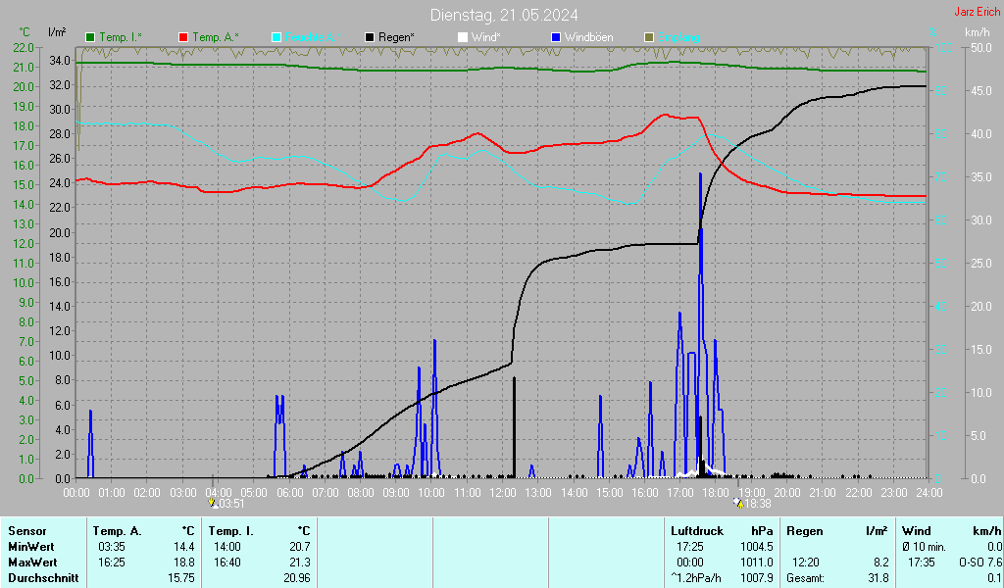Select the 'Windböen' legend label
1004x588 pixels.
[588, 38]
